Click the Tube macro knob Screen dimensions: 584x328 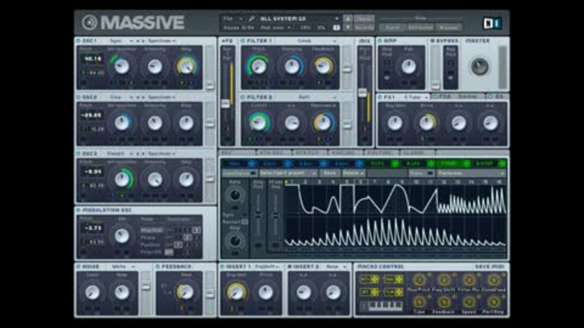[420, 302]
